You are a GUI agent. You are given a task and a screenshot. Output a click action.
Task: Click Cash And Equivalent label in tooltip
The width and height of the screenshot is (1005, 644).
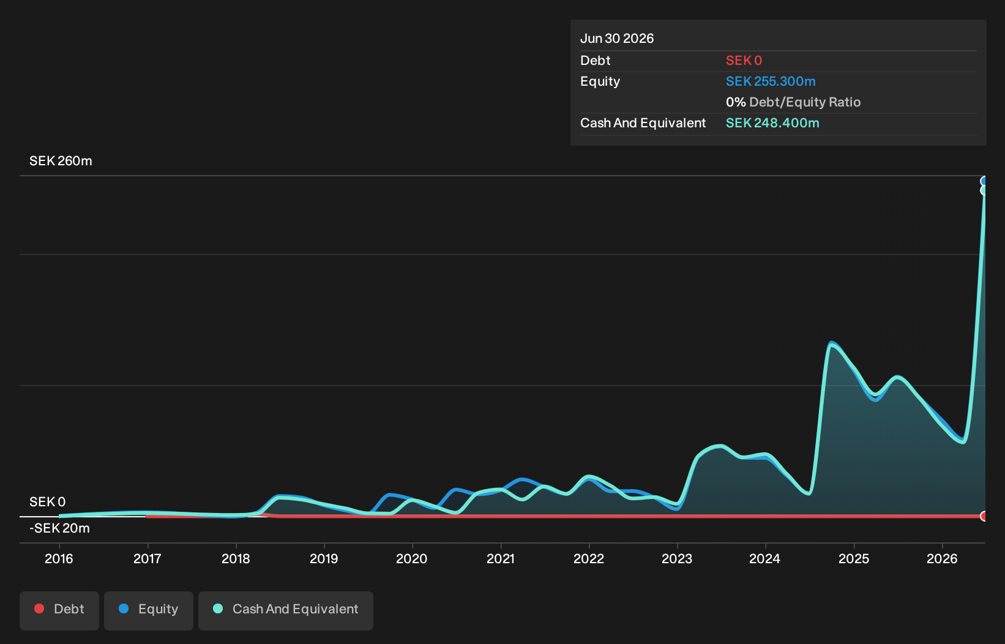[x=643, y=123]
